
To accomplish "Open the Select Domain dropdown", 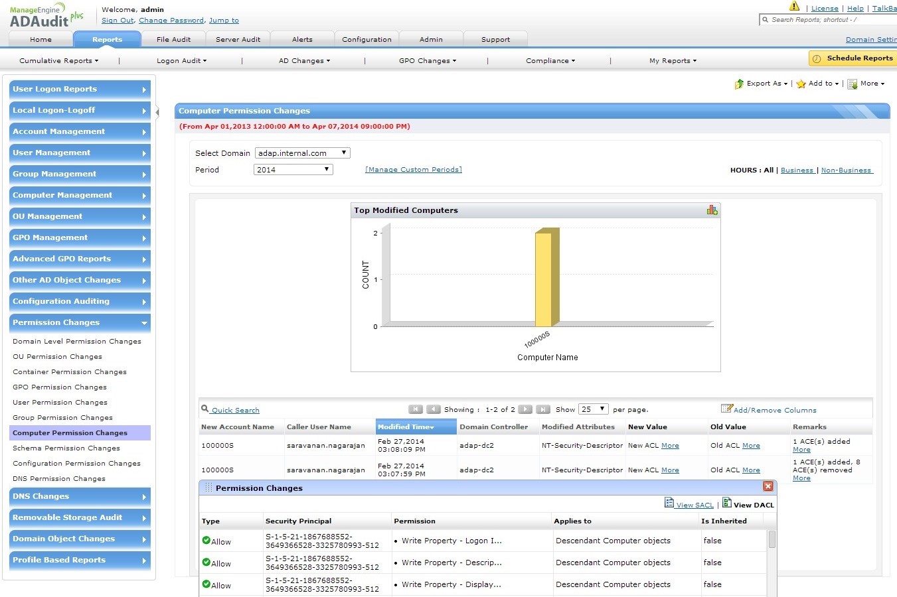I will click(302, 153).
